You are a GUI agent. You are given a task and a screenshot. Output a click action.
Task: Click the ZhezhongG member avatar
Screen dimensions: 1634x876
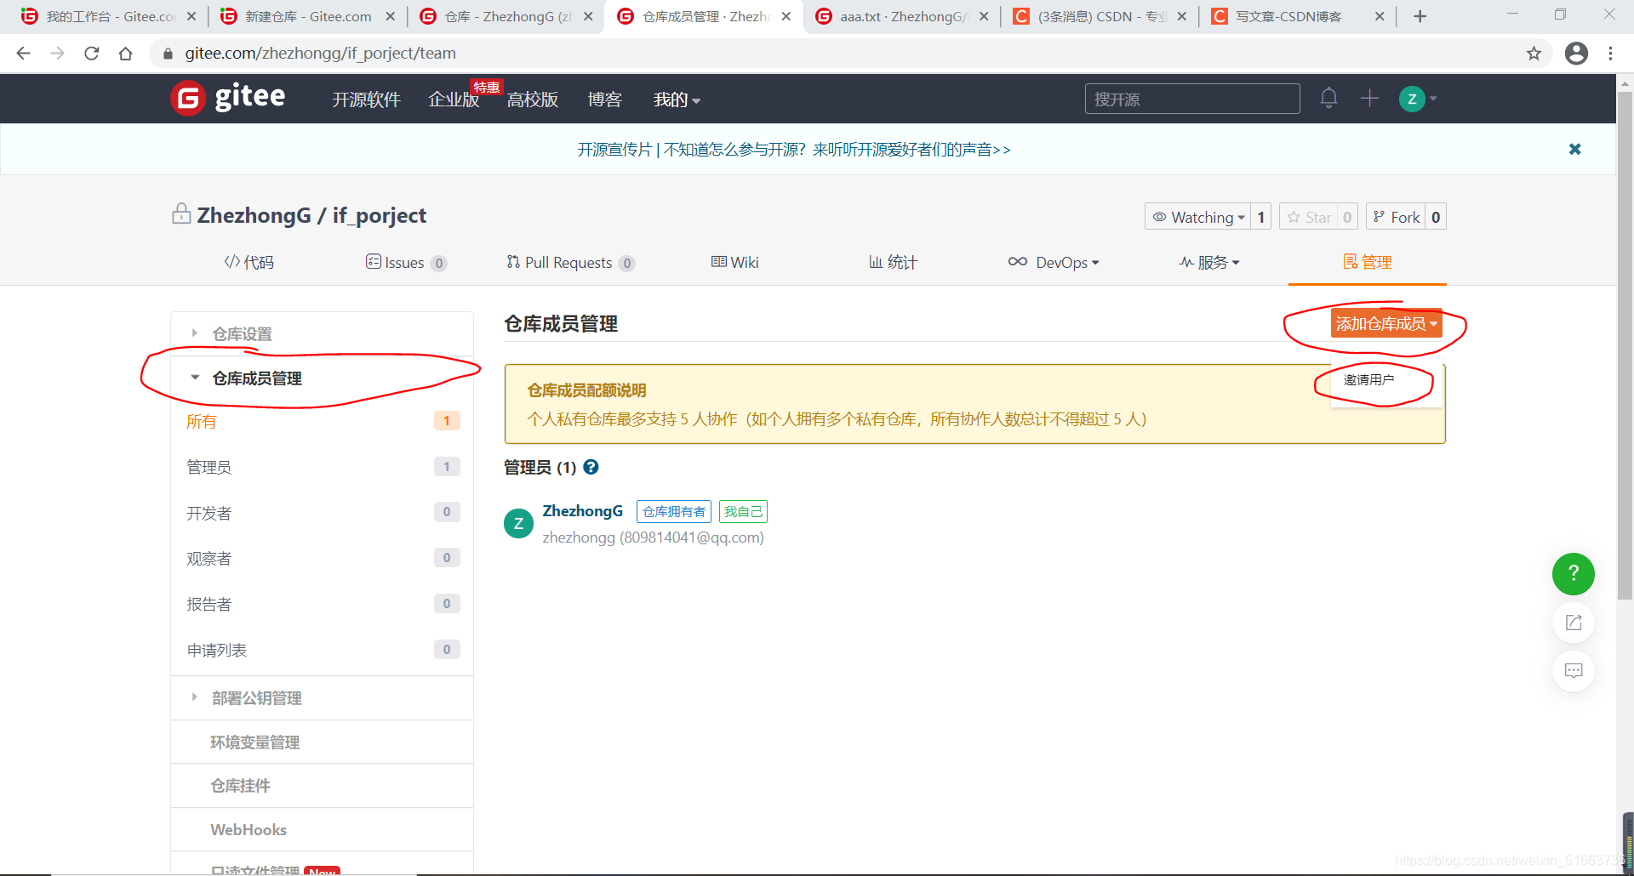(518, 524)
